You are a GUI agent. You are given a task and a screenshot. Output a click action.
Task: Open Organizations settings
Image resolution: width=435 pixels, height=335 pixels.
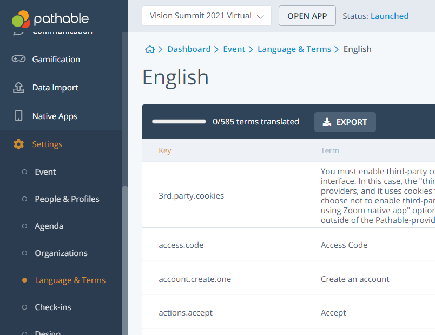click(61, 253)
